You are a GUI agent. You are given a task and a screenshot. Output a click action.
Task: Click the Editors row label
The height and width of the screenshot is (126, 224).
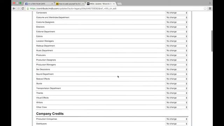click(x=40, y=36)
